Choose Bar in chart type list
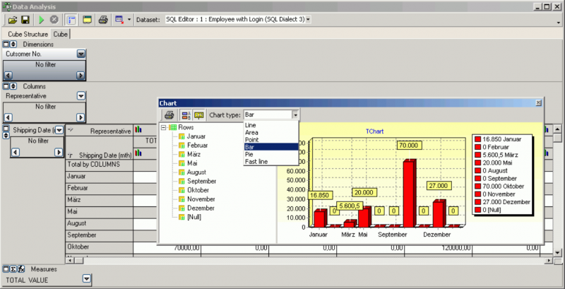 [271, 147]
